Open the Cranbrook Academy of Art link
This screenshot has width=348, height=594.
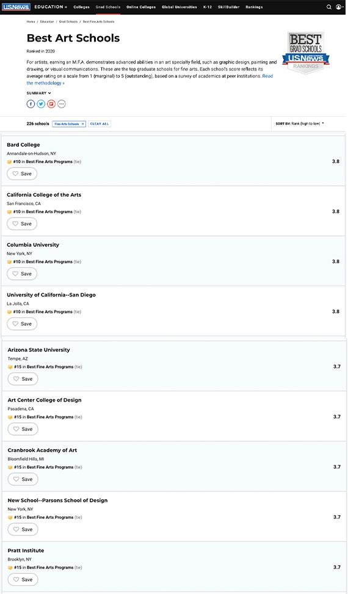click(x=42, y=450)
